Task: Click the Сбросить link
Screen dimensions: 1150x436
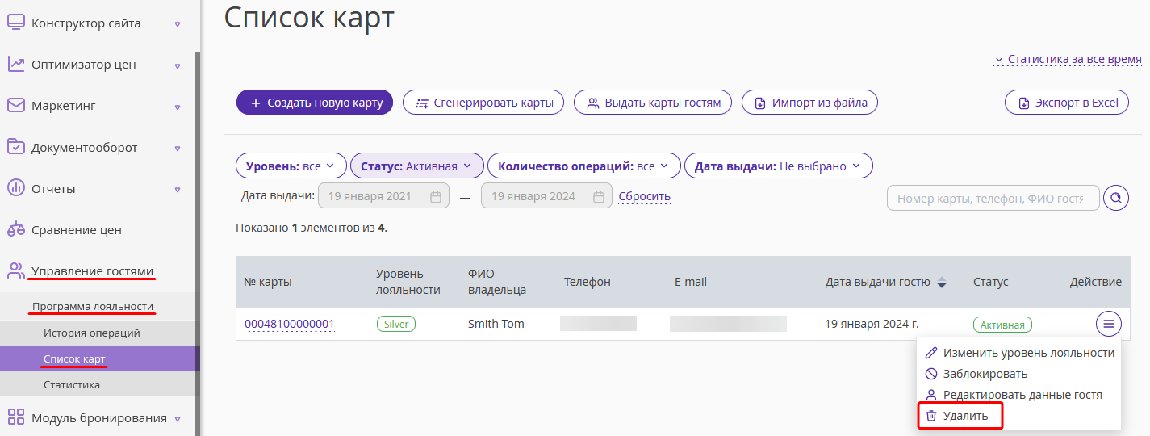Action: tap(644, 196)
